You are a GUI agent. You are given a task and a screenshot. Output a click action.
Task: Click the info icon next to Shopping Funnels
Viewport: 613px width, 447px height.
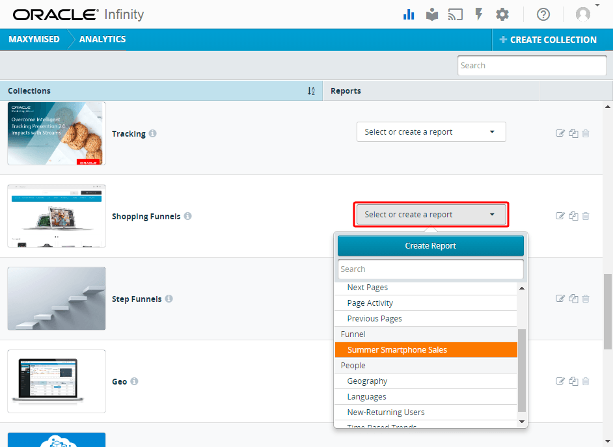point(187,217)
